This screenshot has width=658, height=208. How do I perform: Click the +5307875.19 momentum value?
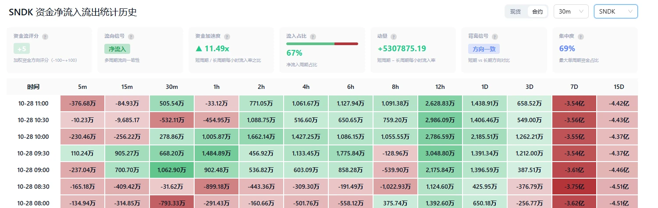402,49
